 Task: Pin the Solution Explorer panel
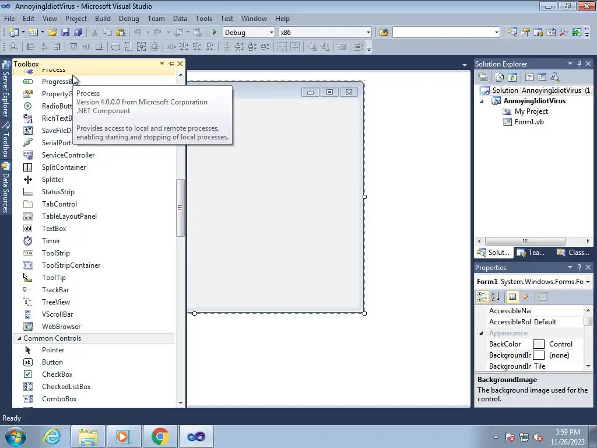tap(579, 64)
